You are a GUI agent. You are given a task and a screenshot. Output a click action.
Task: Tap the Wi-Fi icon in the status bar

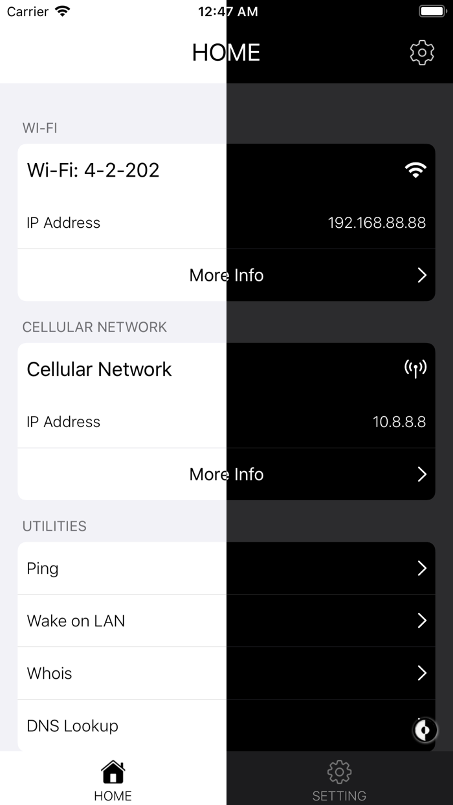point(63,11)
